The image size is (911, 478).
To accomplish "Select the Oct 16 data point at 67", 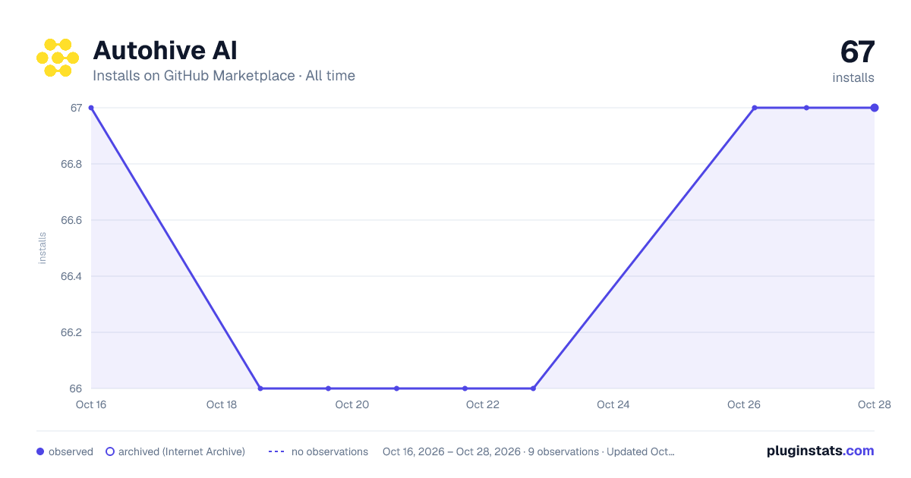I will pos(91,108).
